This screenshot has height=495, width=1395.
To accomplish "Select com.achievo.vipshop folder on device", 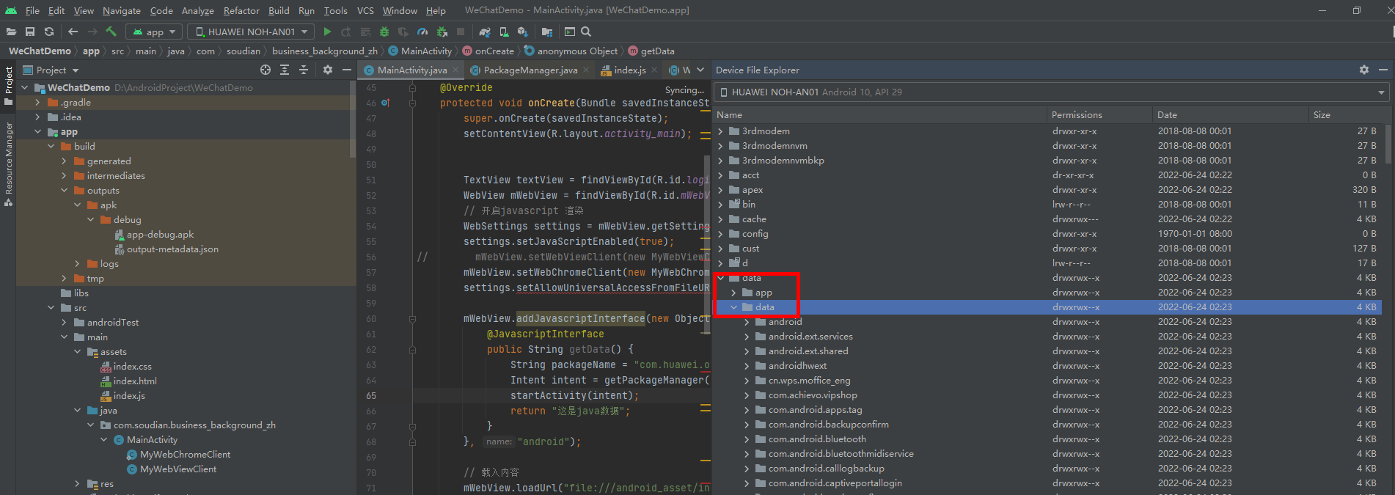I will pos(813,395).
